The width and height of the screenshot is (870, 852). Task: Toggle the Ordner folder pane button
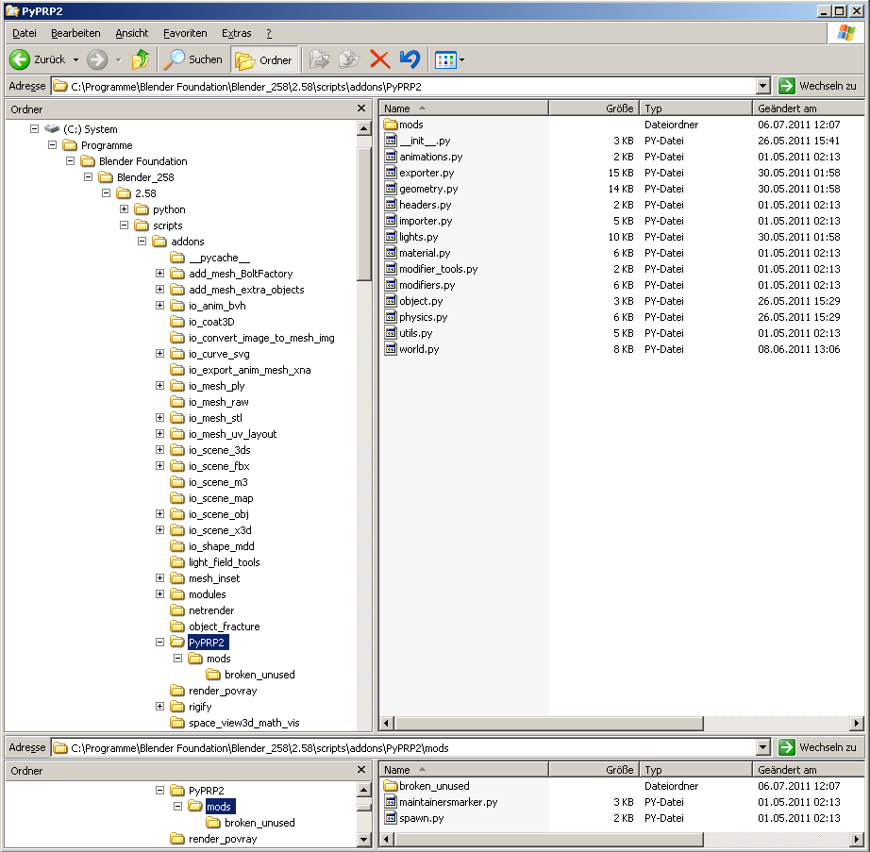point(264,59)
